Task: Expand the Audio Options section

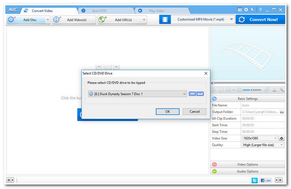Action: click(x=248, y=172)
